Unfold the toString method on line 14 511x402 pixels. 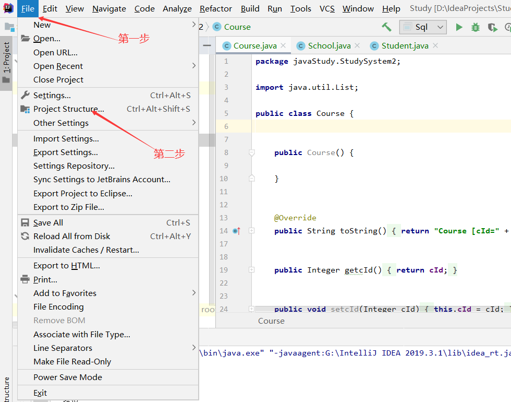tap(251, 231)
